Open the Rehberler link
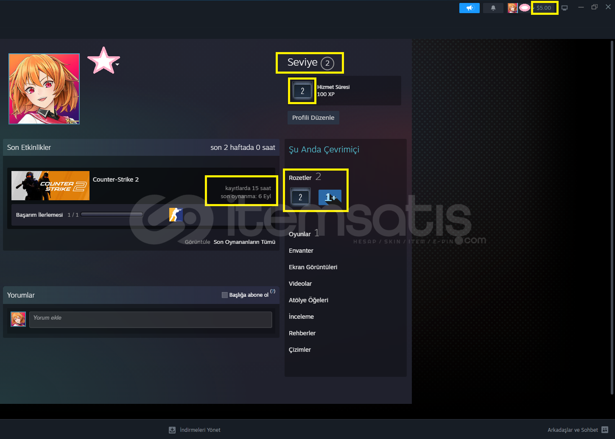The height and width of the screenshot is (439, 615). tap(302, 333)
